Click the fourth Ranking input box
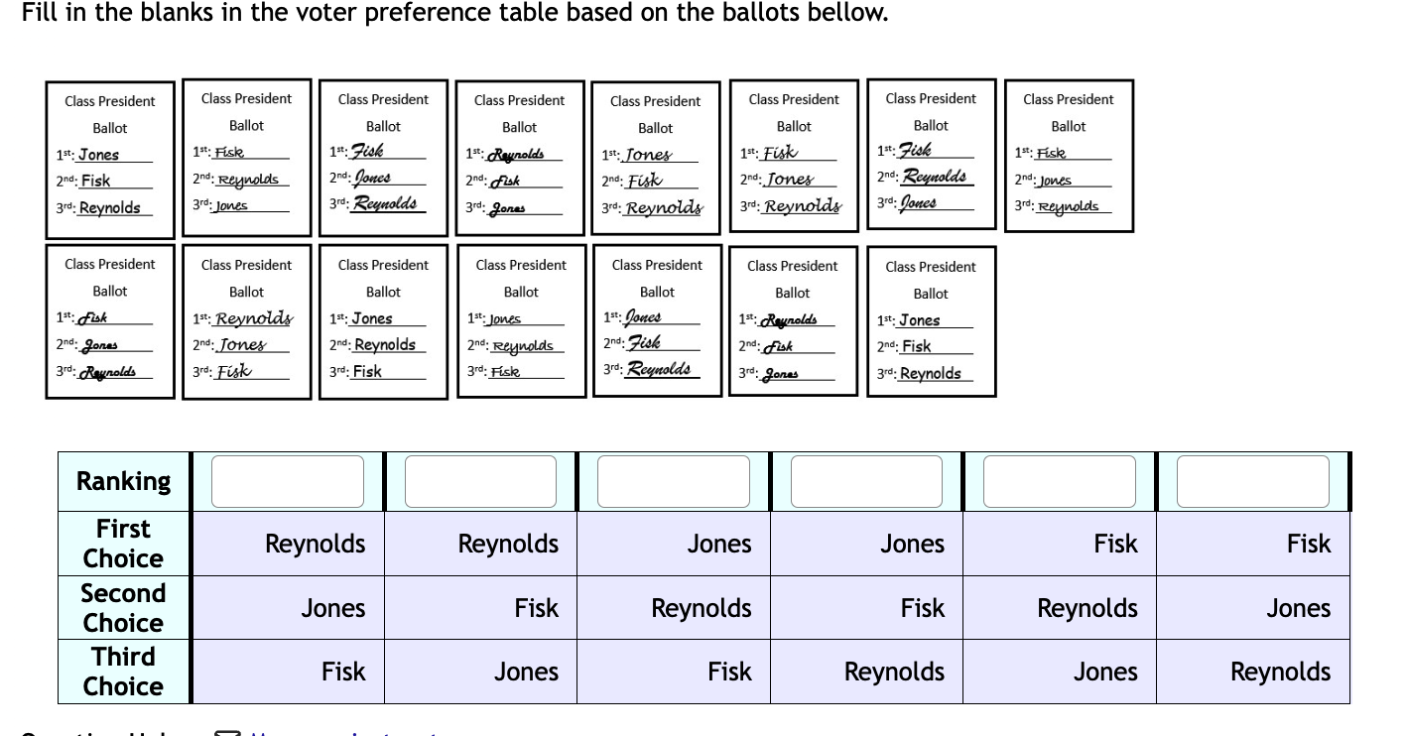This screenshot has height=736, width=1407. pos(865,481)
